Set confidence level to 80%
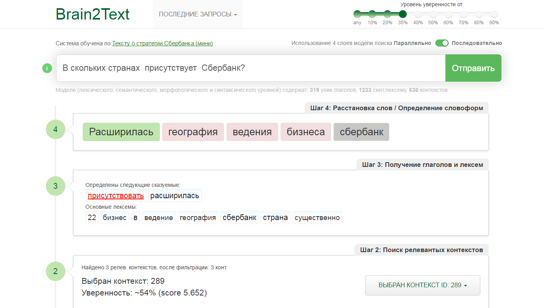 coord(479,14)
